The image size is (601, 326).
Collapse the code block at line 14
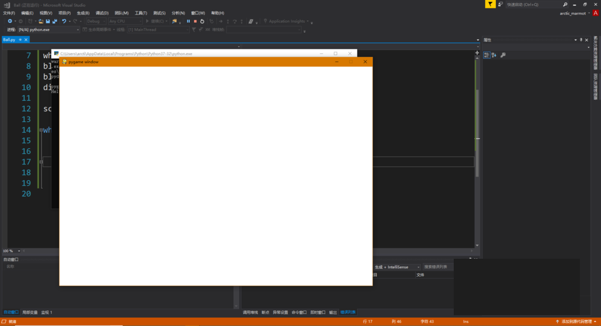click(41, 130)
